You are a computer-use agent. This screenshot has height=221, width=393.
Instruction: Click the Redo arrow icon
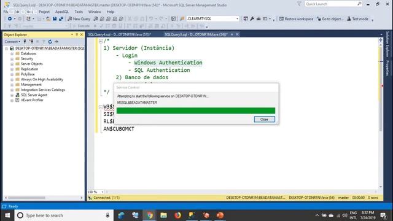pos(161,19)
